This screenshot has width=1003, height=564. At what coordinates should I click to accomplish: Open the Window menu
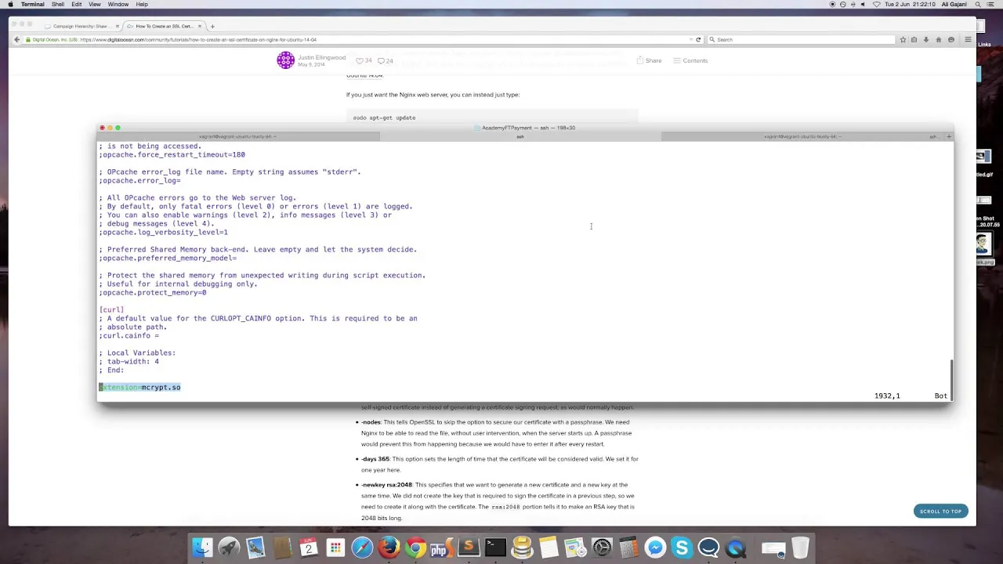[x=118, y=5]
